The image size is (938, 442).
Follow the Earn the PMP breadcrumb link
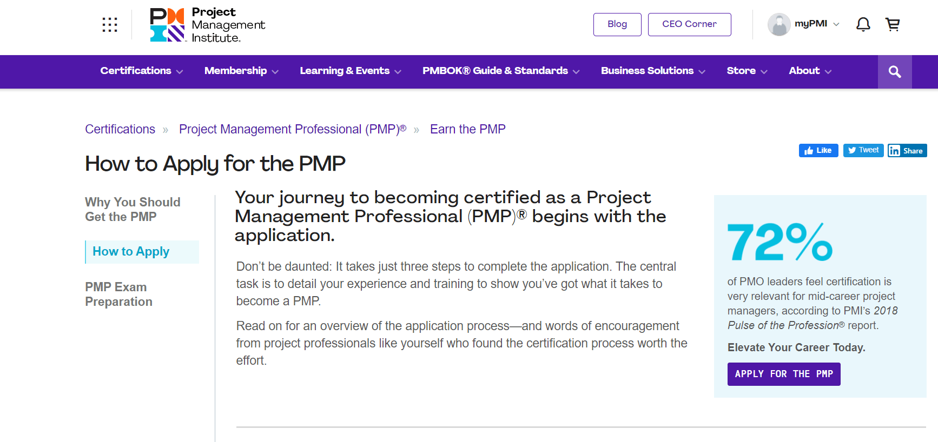468,129
